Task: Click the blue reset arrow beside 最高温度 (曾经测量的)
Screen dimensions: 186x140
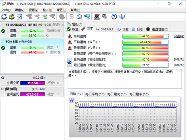Action: tap(70, 62)
